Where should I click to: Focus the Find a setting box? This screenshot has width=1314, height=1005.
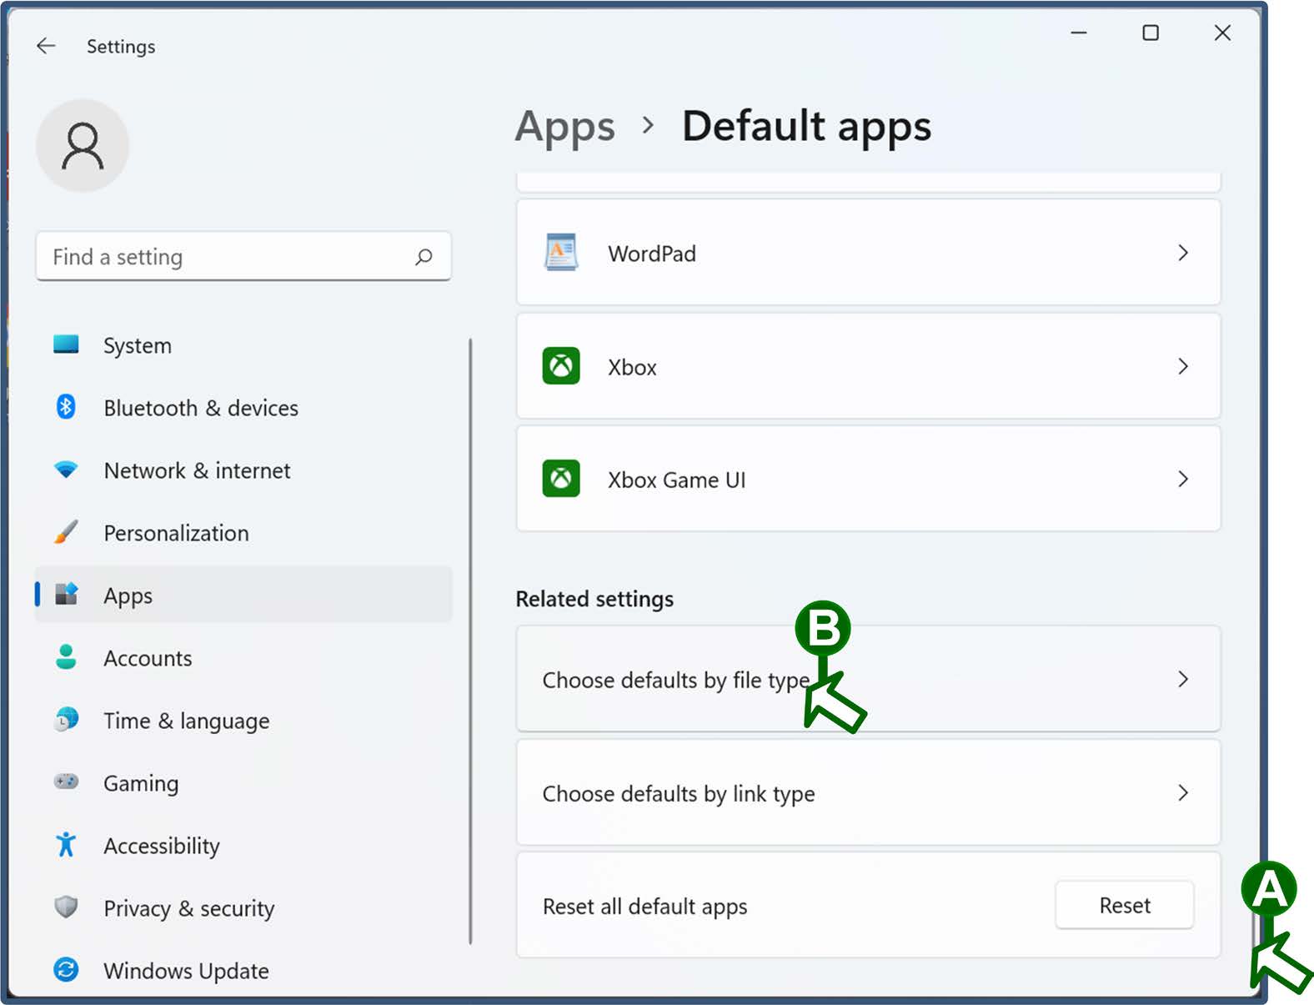point(243,257)
